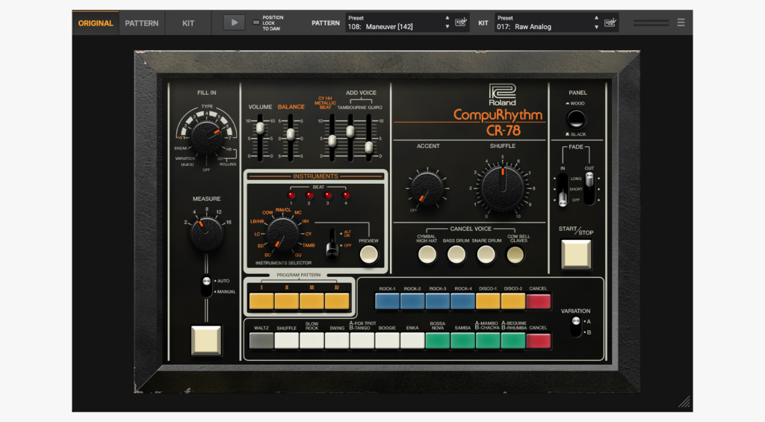765x422 pixels.
Task: Click the Accent knob
Action: pos(427,188)
